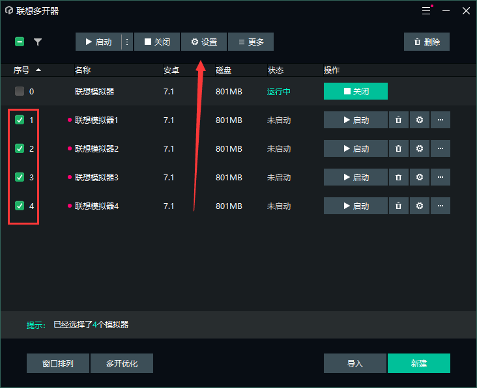Select the name 联想模拟器3
477x388 pixels.
coord(96,178)
